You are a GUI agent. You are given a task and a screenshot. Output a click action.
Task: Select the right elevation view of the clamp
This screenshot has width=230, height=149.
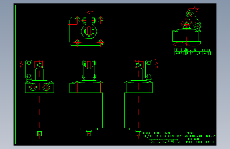click(x=141, y=99)
